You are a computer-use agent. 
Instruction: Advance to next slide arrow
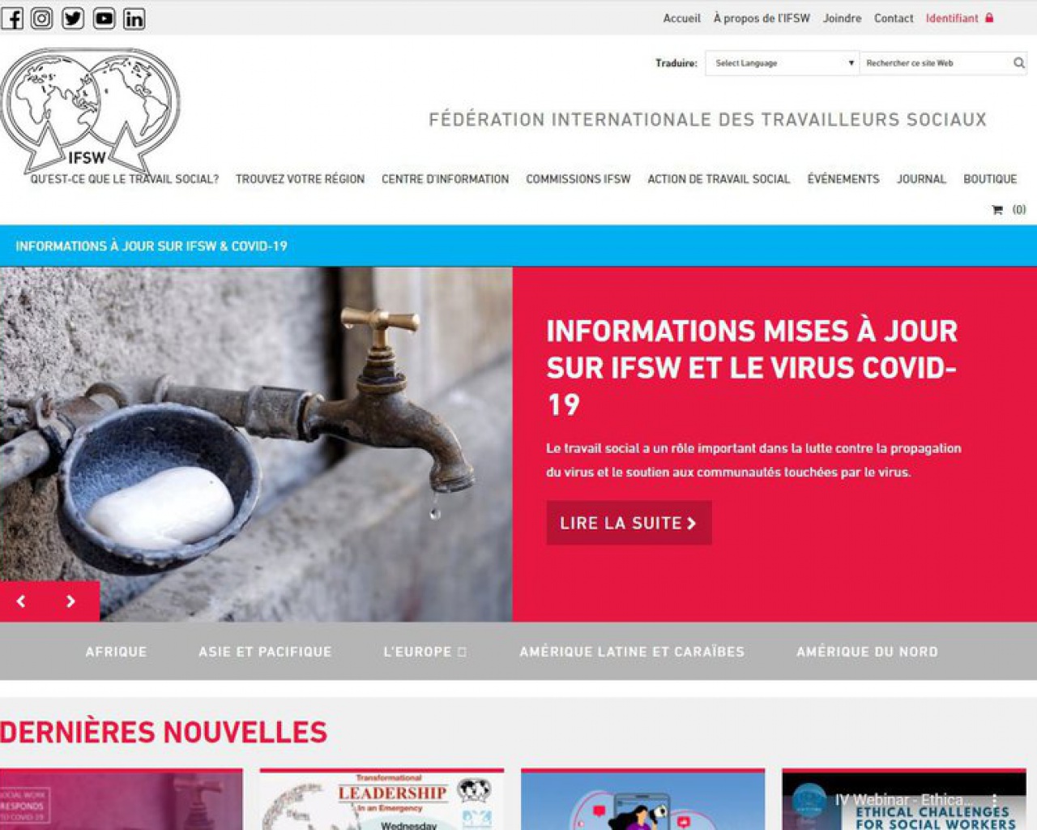71,601
